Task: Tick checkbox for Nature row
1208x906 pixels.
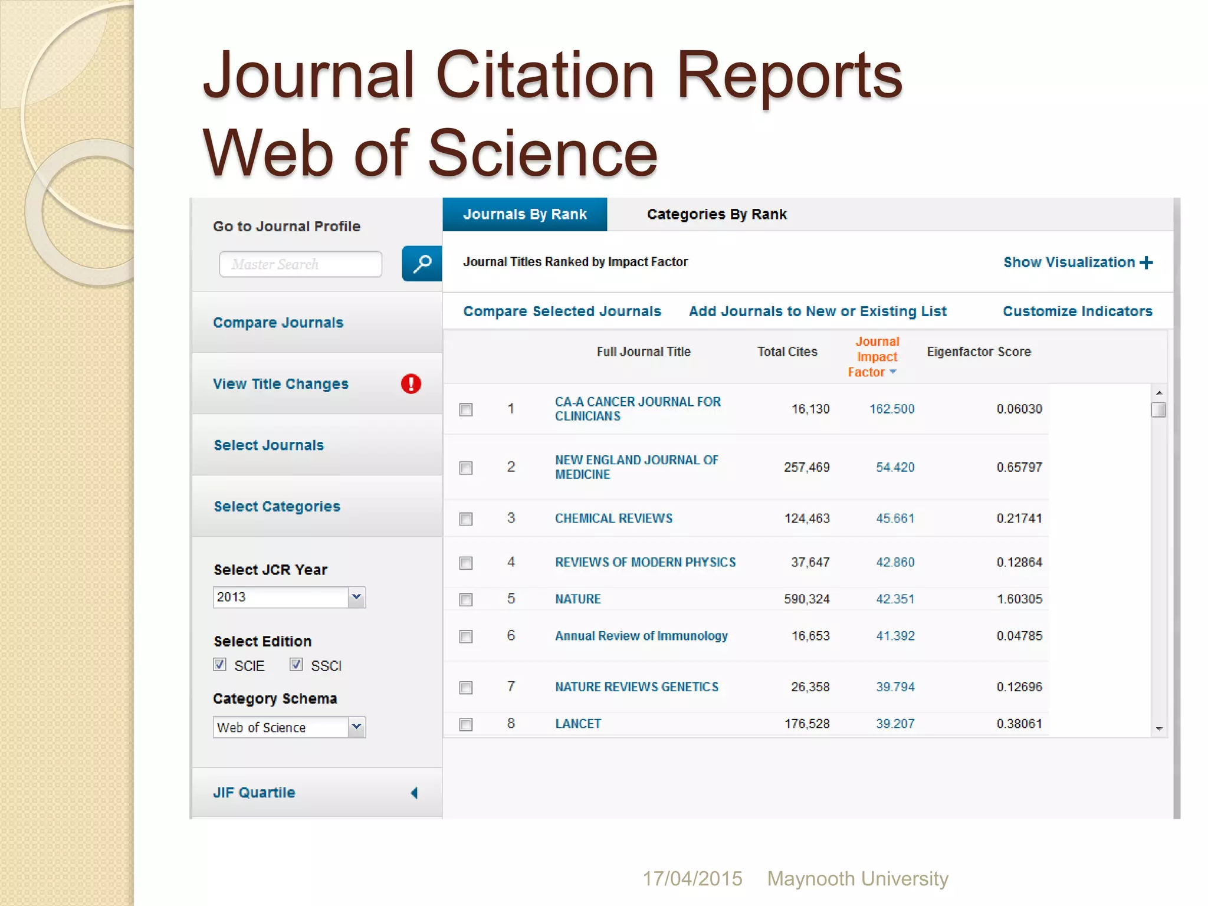Action: pos(466,600)
